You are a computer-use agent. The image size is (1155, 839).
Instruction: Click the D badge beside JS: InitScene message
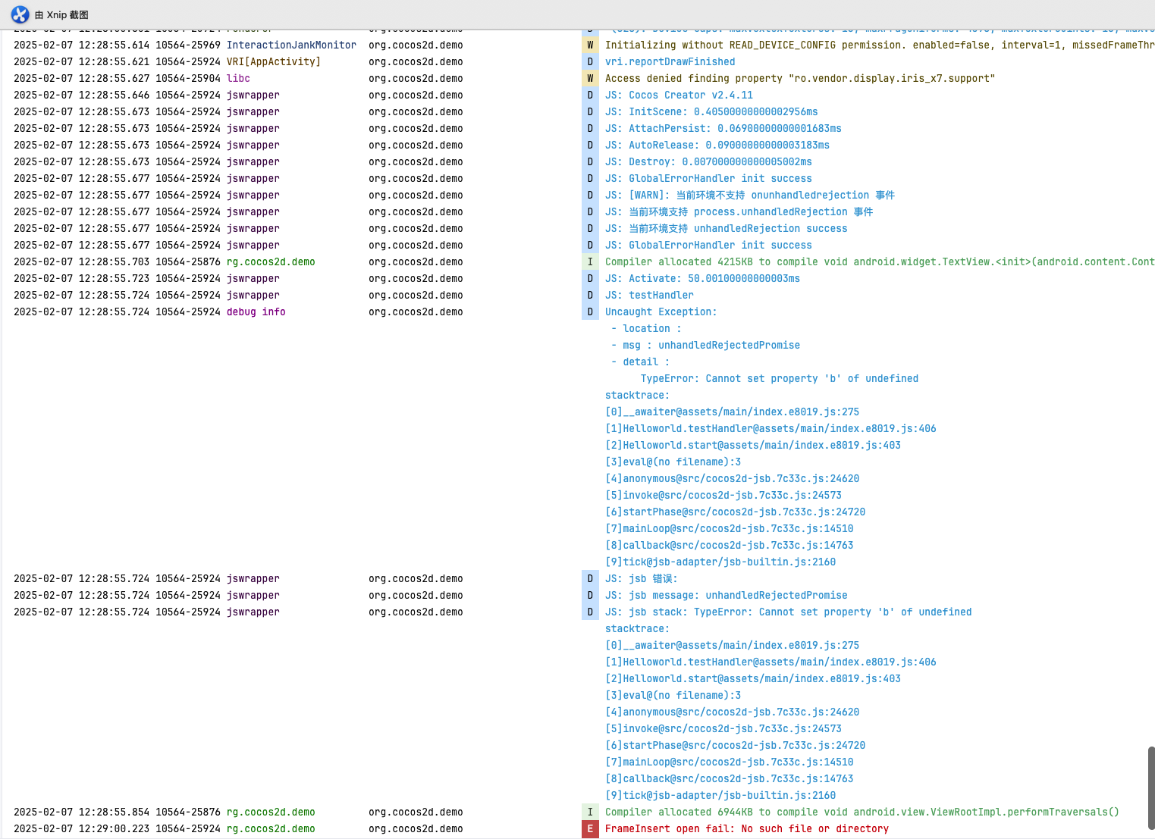(590, 112)
